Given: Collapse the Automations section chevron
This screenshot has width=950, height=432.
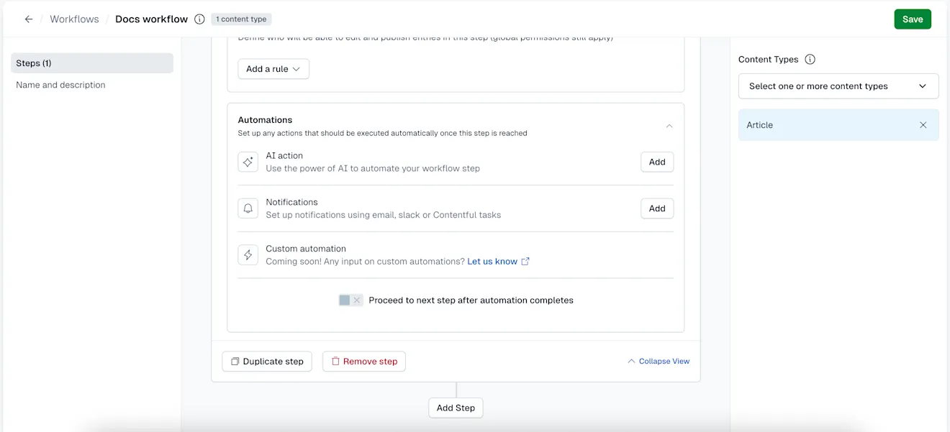Looking at the screenshot, I should tap(669, 126).
